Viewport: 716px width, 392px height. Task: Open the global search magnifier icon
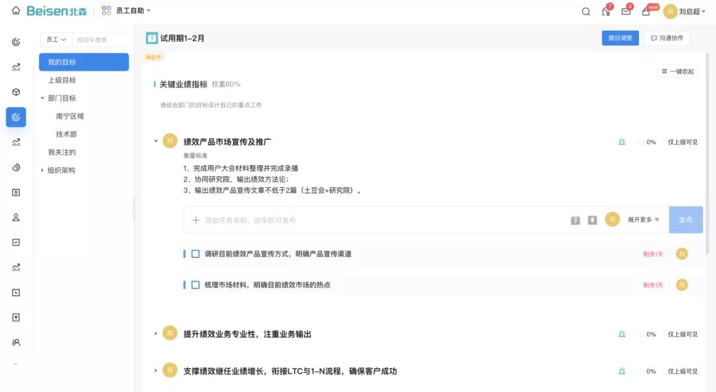click(585, 11)
